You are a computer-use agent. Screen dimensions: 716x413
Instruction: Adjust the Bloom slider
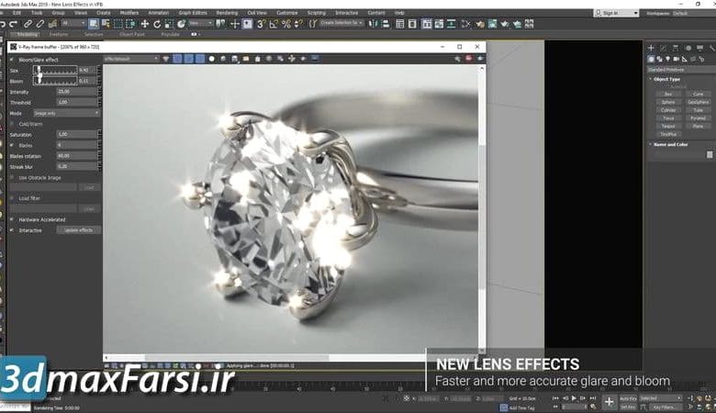(55, 81)
